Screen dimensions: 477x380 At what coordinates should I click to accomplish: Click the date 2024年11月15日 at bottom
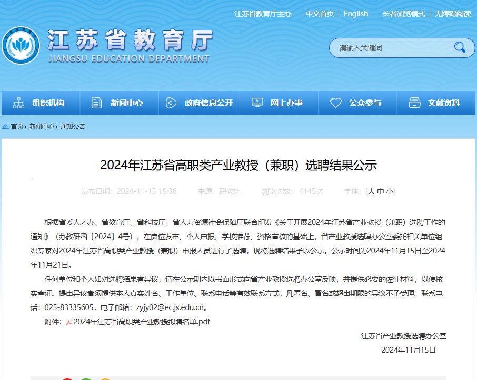pos(408,350)
